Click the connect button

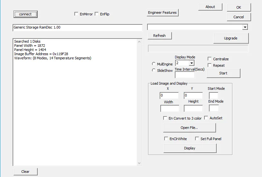pos(25,14)
